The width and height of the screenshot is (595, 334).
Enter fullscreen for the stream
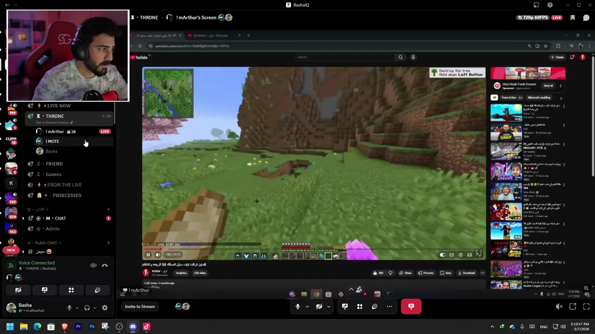coord(586,306)
